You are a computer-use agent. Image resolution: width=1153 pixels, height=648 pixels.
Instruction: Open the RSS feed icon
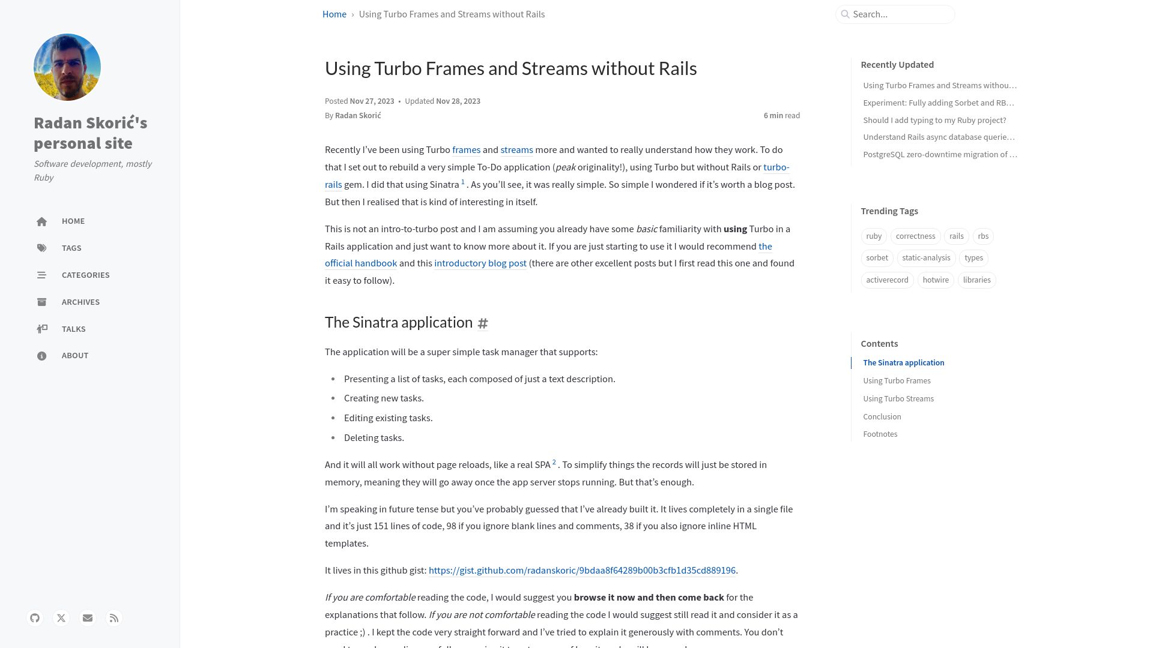[114, 618]
